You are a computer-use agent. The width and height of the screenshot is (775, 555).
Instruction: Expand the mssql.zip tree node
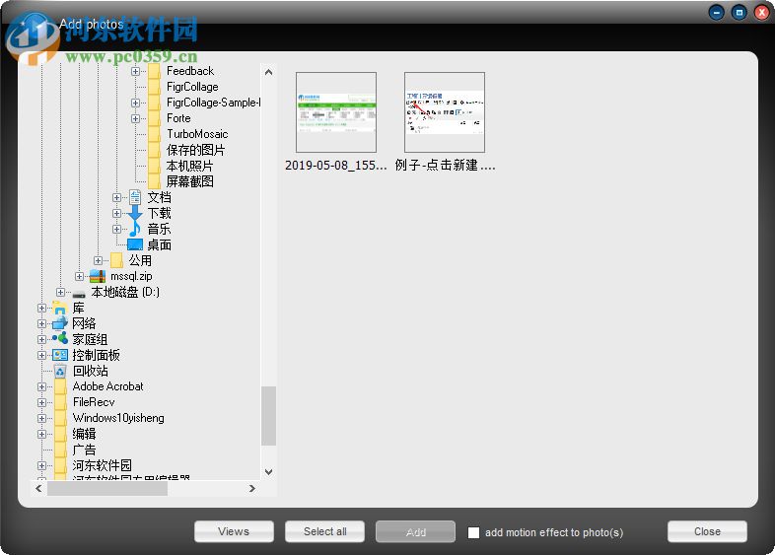point(79,276)
